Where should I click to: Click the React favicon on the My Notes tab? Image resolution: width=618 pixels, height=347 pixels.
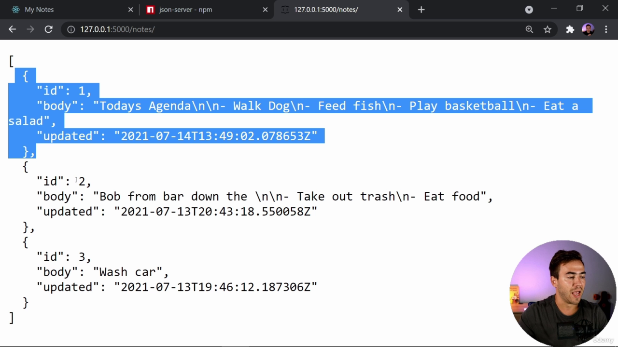[x=15, y=9]
